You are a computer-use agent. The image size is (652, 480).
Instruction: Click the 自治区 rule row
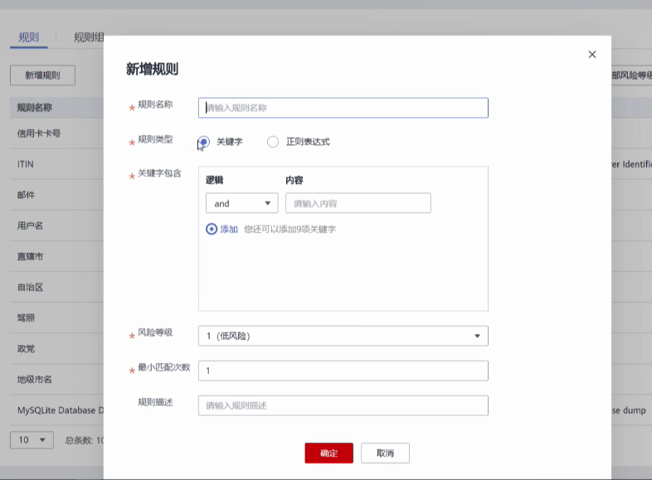point(56,287)
